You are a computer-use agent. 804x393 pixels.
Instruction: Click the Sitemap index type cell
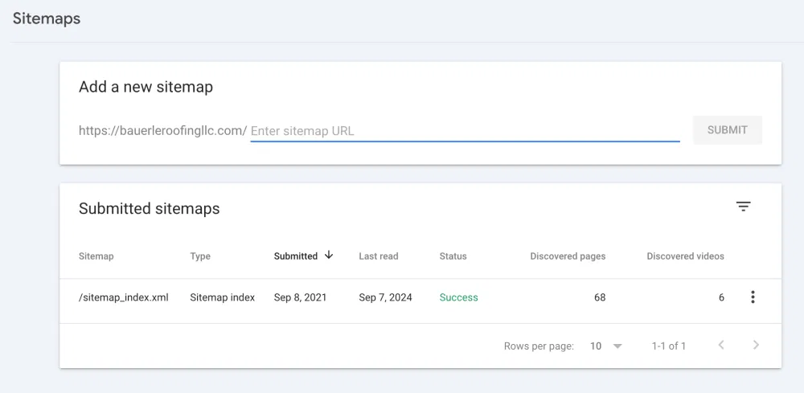coord(222,297)
